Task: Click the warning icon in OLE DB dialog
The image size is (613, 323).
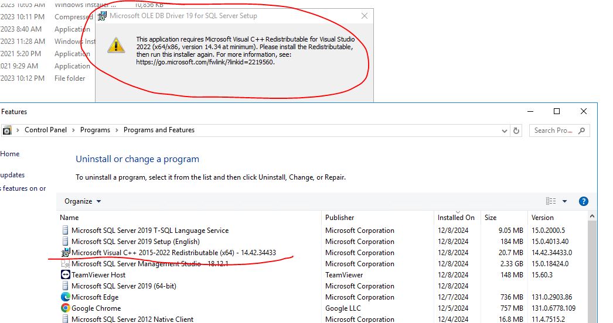Action: pos(115,45)
